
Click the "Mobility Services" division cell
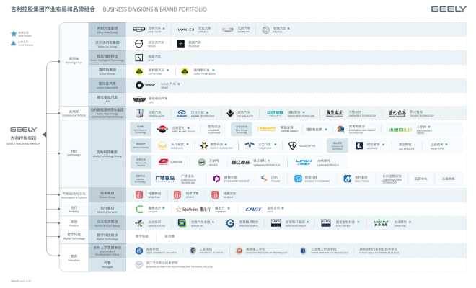click(107, 210)
